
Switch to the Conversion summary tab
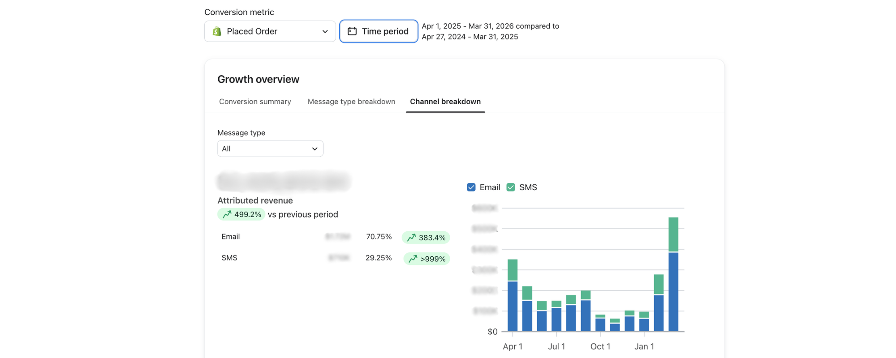pyautogui.click(x=255, y=102)
